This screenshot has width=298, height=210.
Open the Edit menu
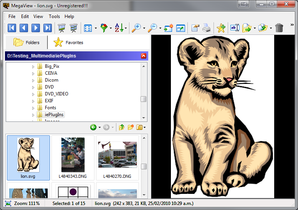(x=25, y=16)
